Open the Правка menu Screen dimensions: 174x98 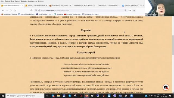tap(8, 1)
